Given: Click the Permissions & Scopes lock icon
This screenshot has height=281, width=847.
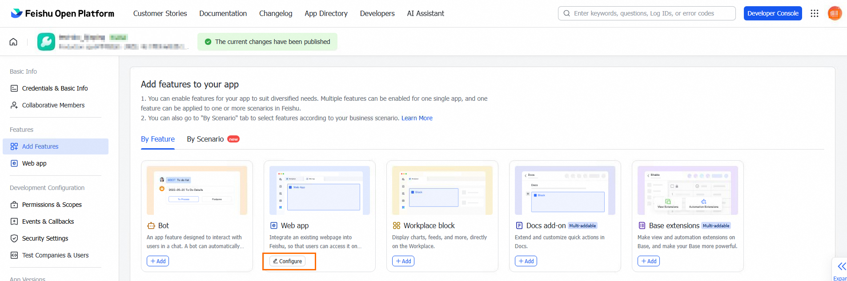Looking at the screenshot, I should tap(14, 205).
